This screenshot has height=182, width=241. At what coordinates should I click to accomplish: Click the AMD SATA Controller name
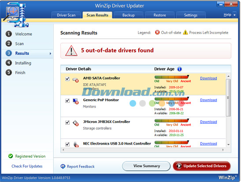[102, 78]
